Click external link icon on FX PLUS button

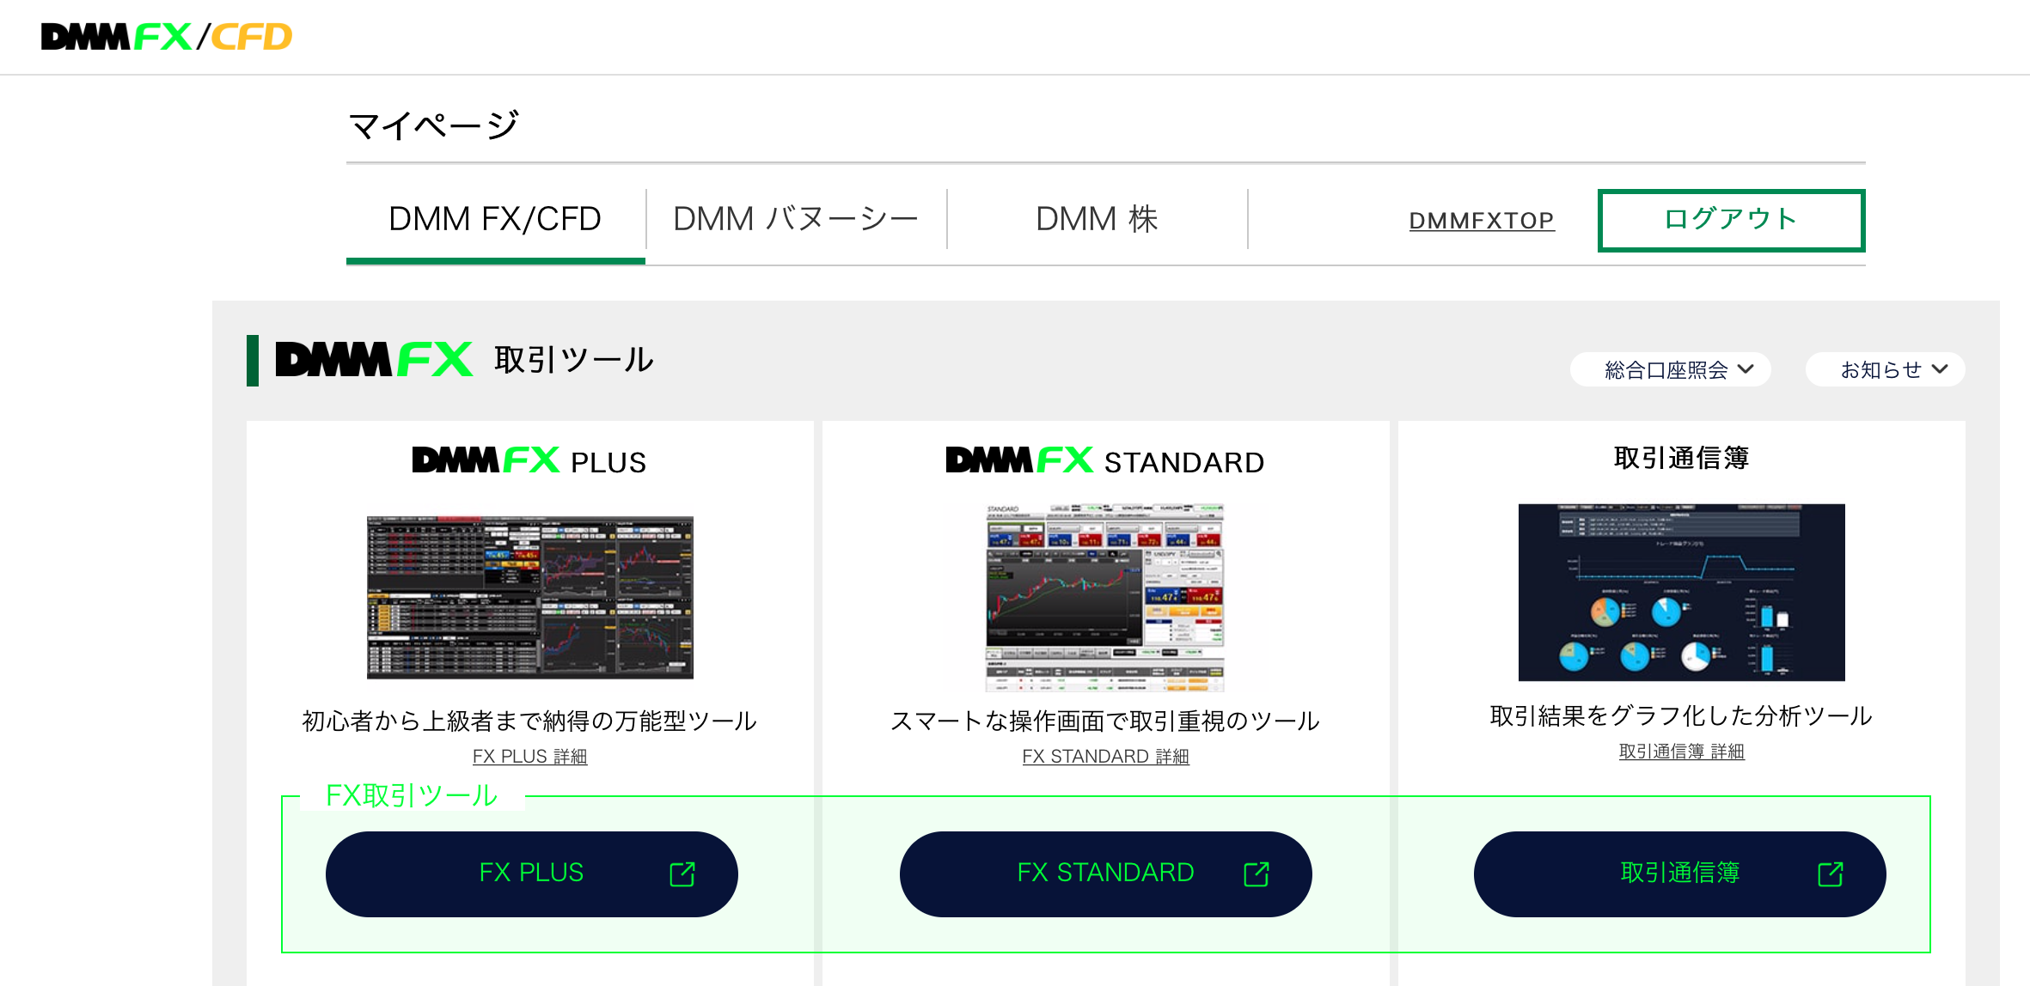(682, 874)
